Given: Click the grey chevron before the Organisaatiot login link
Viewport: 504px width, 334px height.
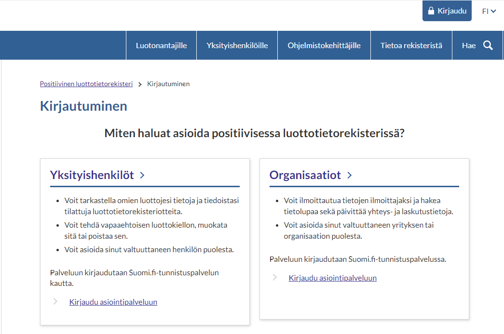Looking at the screenshot, I should (275, 277).
